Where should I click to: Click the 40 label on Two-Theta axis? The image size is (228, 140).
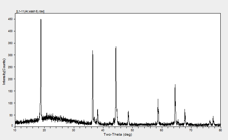(103, 130)
